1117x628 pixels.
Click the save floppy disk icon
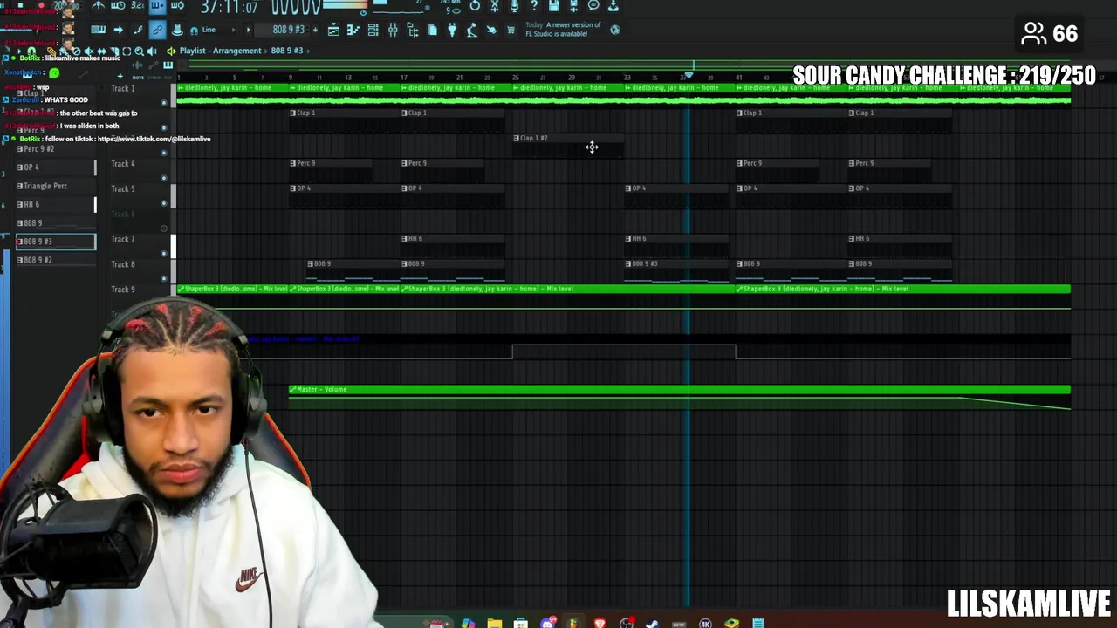pyautogui.click(x=553, y=6)
